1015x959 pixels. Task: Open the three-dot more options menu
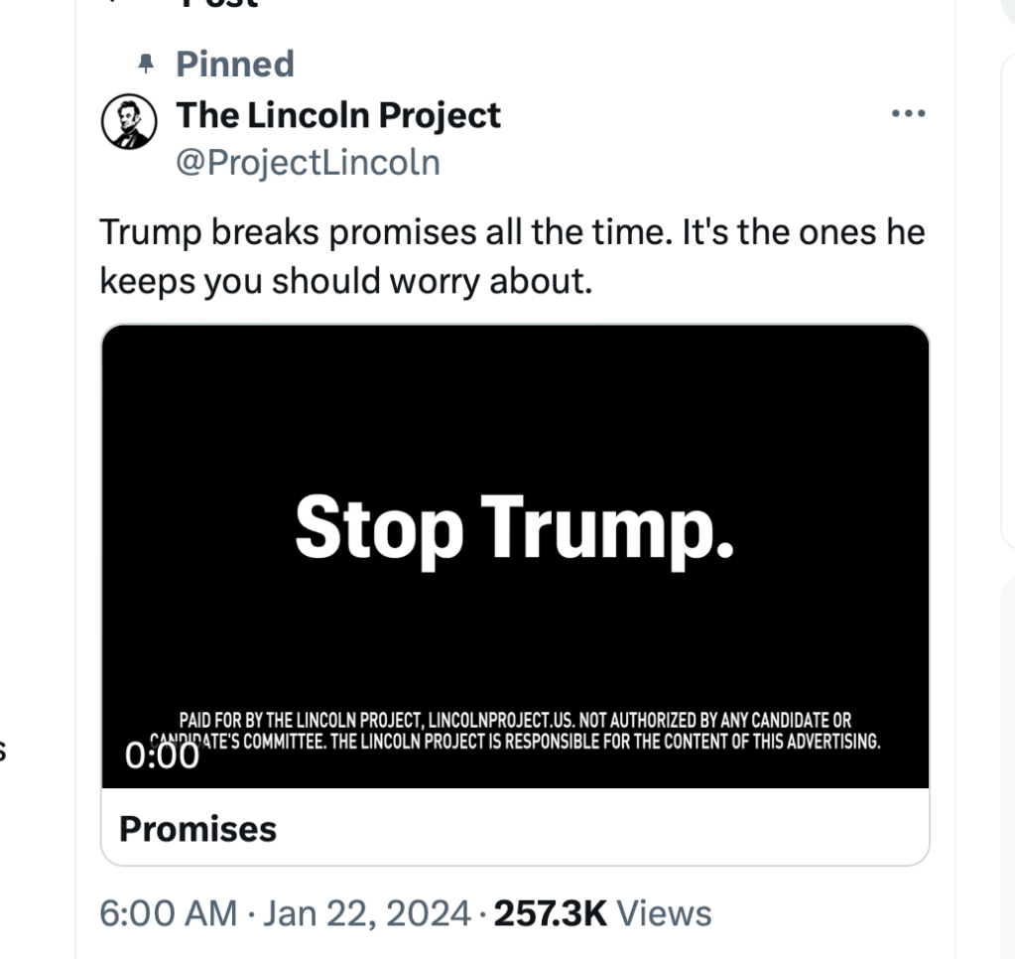(x=908, y=113)
